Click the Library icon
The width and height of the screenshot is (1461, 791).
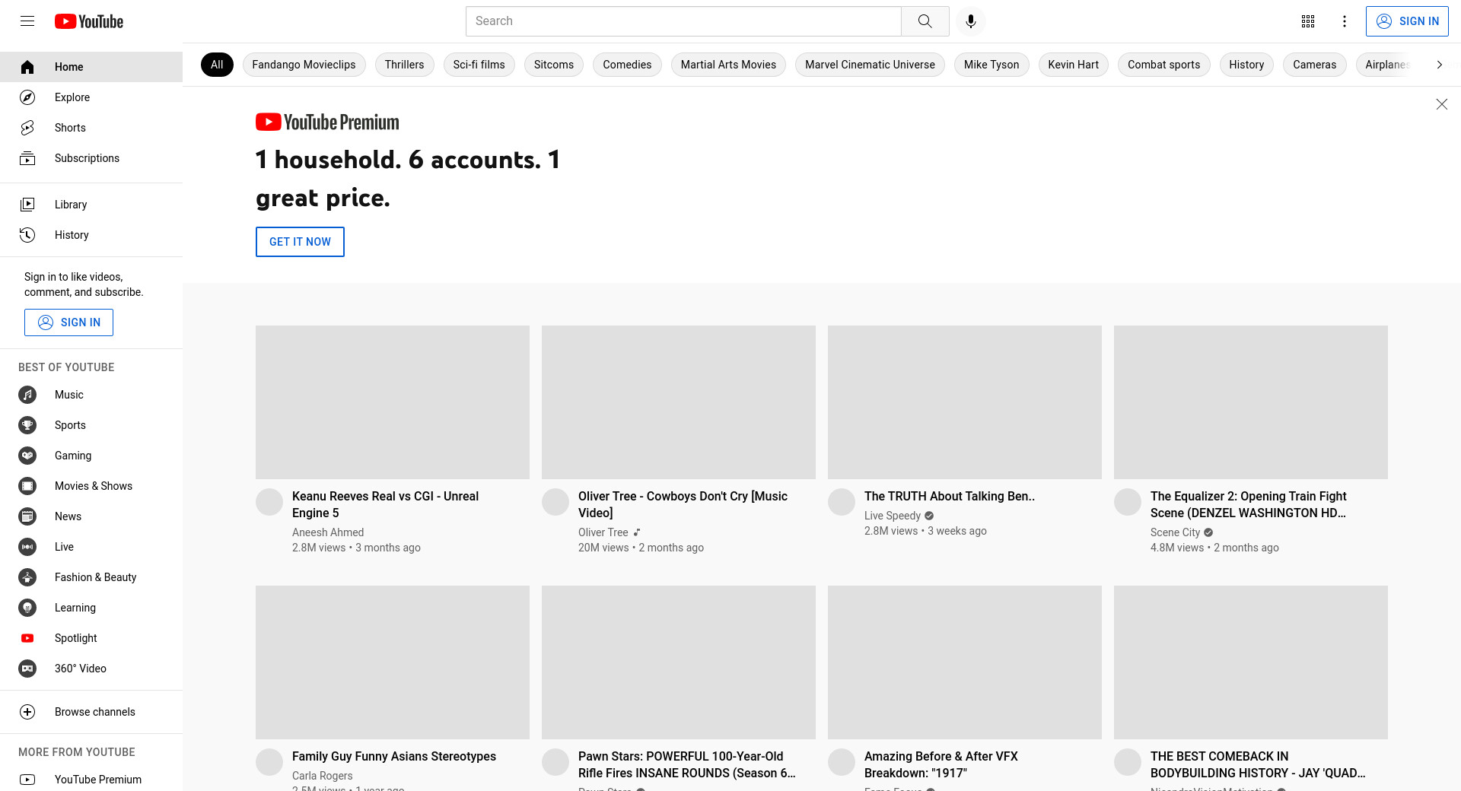click(27, 205)
